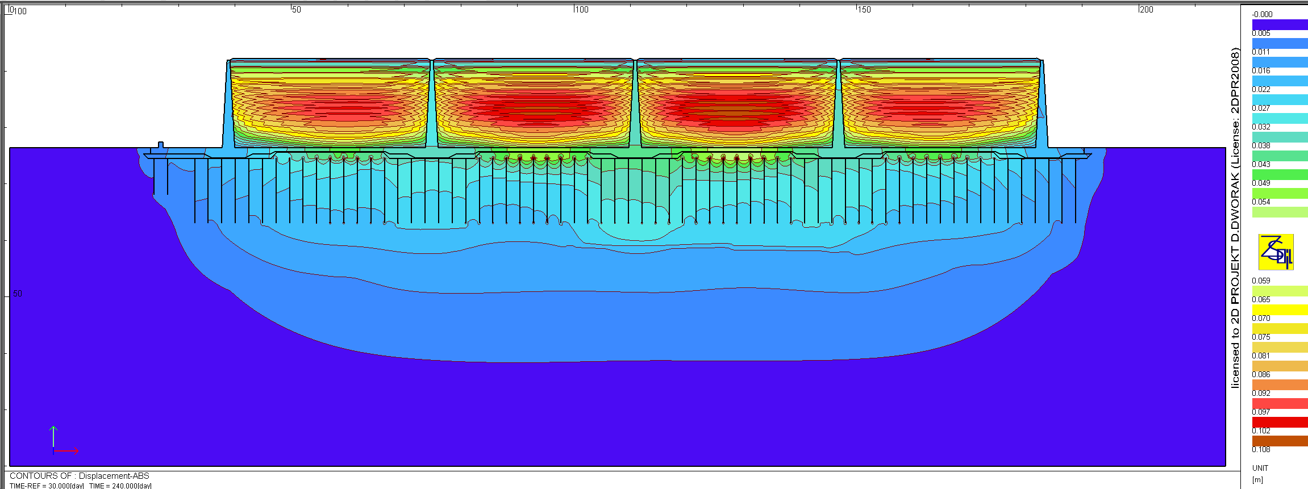Click the vertical license text beside the legend

1235,219
